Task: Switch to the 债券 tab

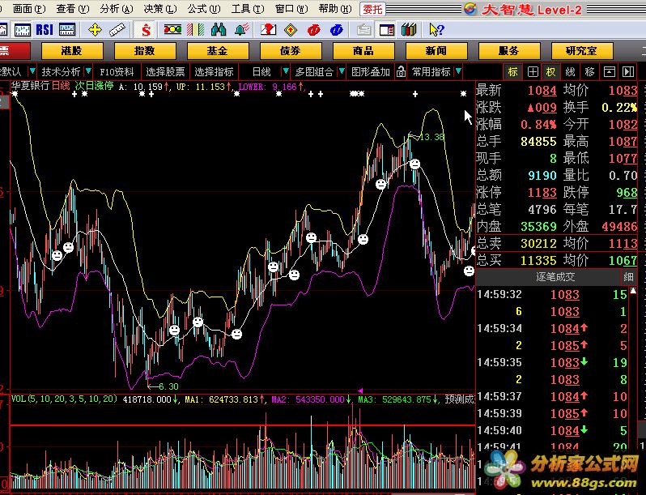Action: click(x=291, y=51)
